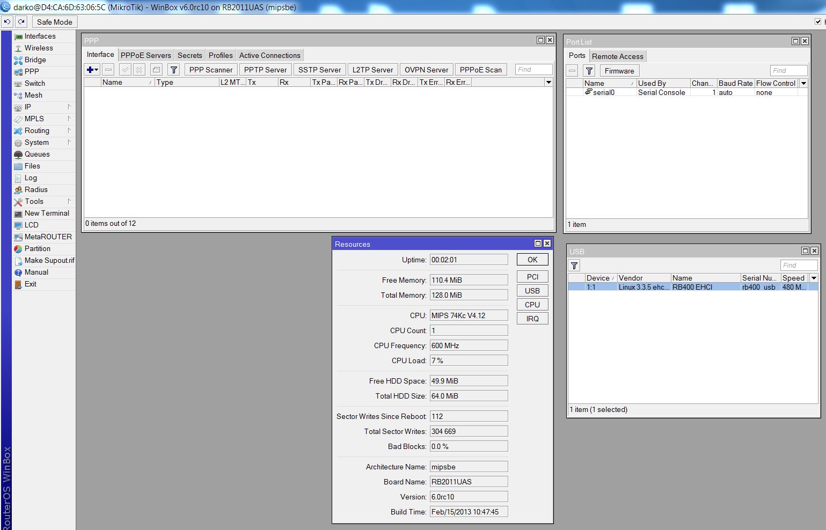Open the Port List column dropdown arrow
Viewport: 826px width, 530px height.
[803, 83]
